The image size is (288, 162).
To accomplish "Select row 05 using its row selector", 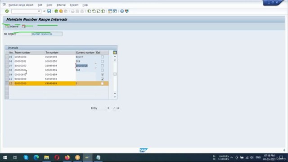I will [x=7, y=57].
